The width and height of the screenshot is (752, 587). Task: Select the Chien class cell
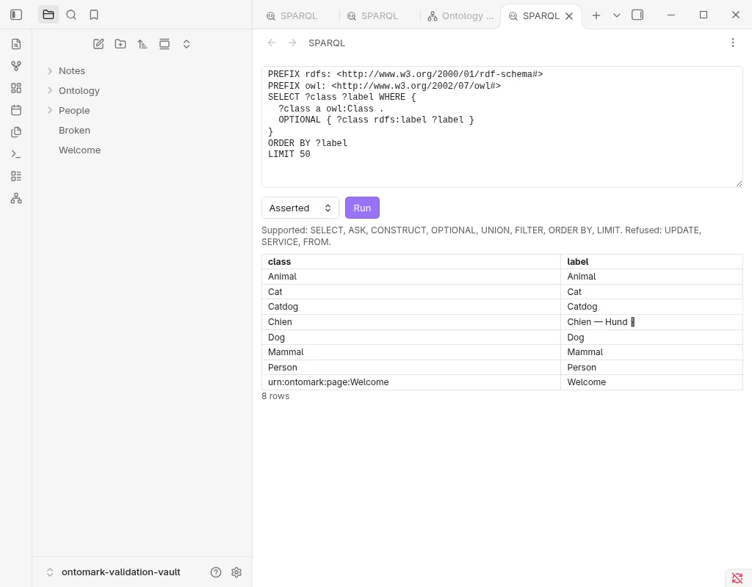[411, 322]
